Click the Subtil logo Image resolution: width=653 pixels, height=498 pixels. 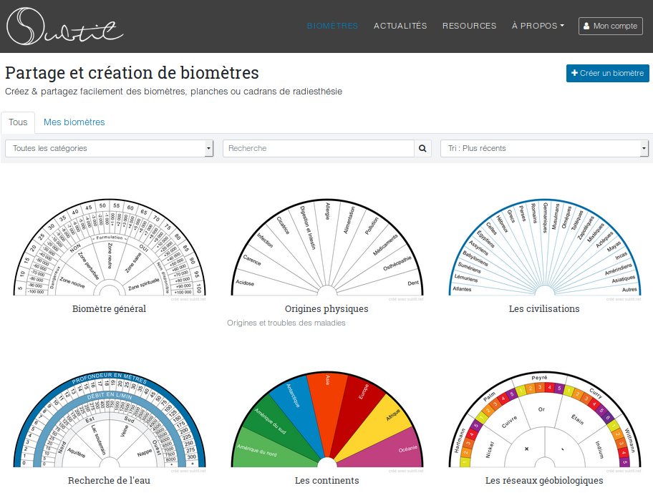(x=65, y=26)
